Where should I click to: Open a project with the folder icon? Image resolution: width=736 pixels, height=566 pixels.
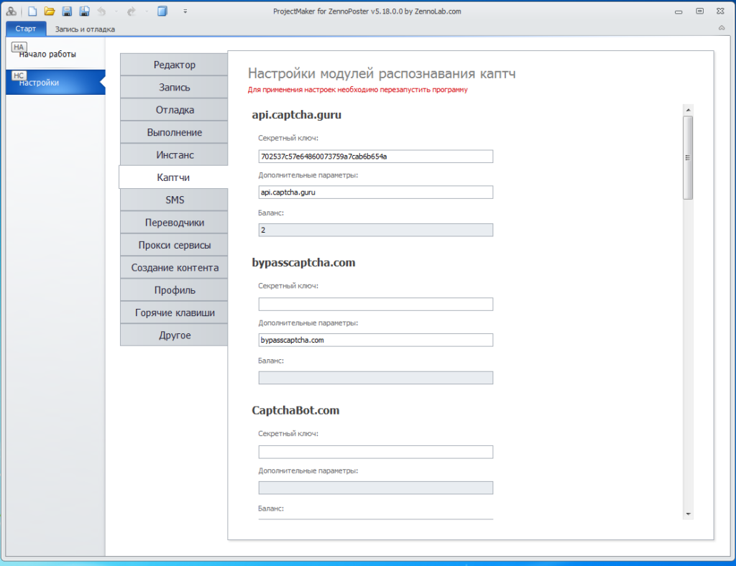(x=50, y=11)
